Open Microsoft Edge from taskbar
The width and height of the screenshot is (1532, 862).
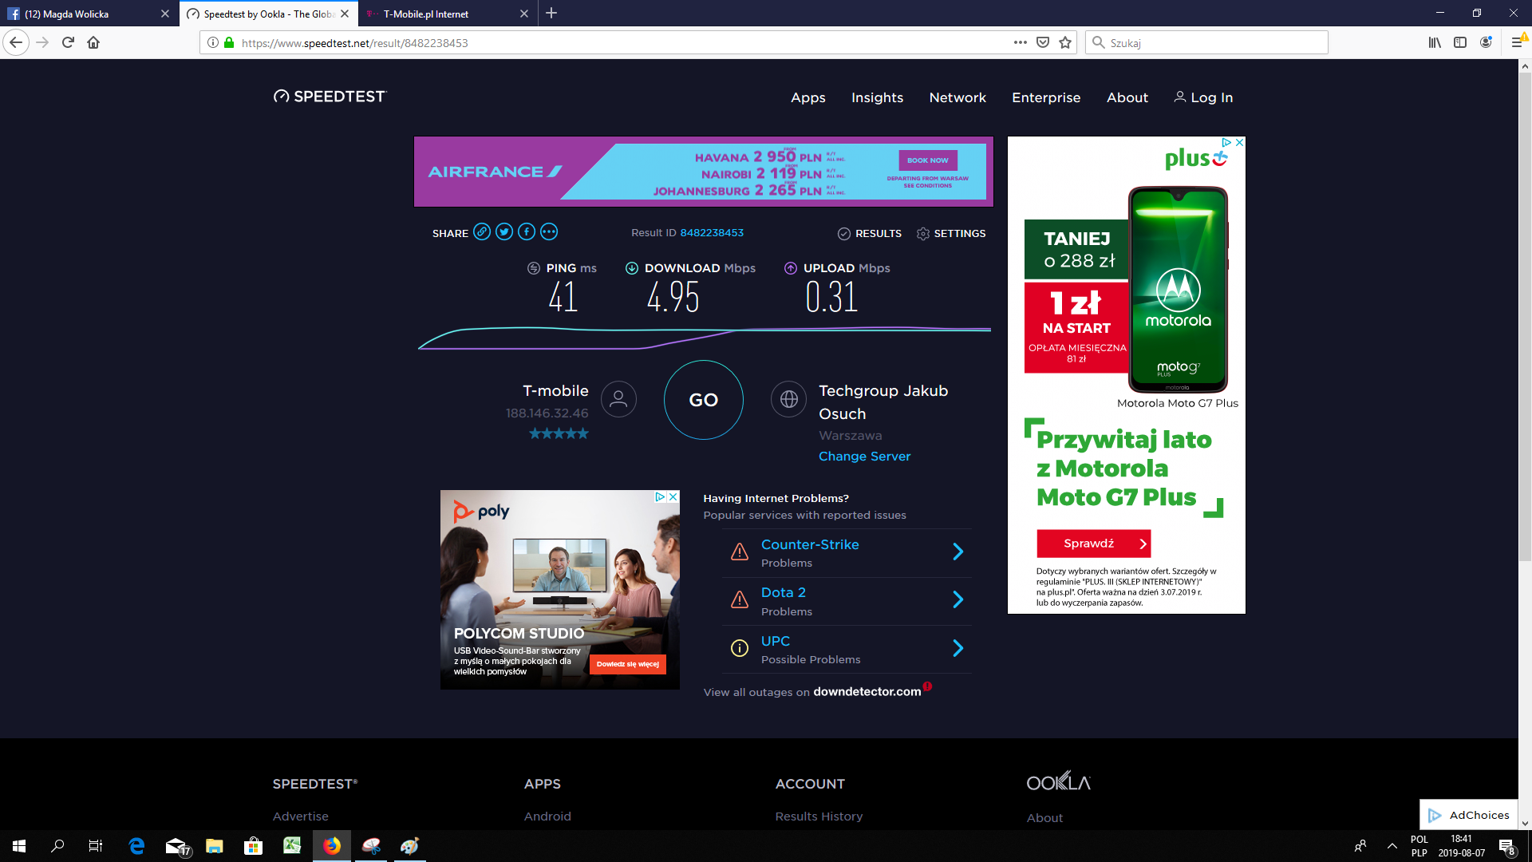pyautogui.click(x=136, y=846)
